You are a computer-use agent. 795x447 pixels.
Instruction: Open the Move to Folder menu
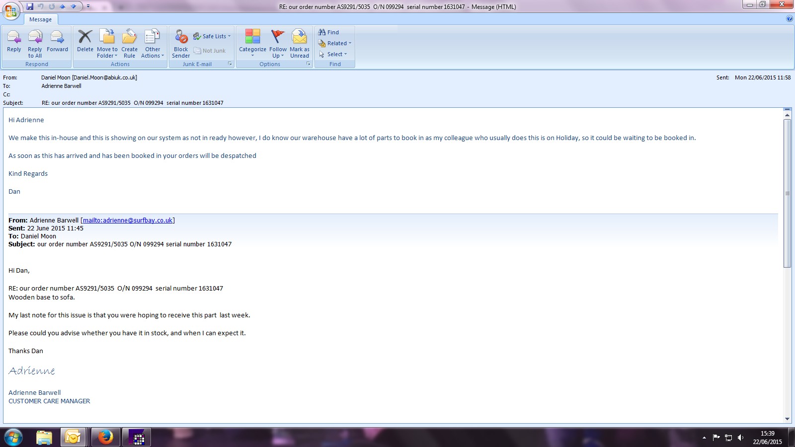click(x=107, y=43)
